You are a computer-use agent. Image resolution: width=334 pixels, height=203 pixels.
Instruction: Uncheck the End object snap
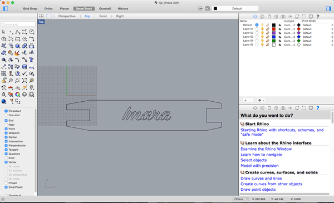[x=6, y=121]
